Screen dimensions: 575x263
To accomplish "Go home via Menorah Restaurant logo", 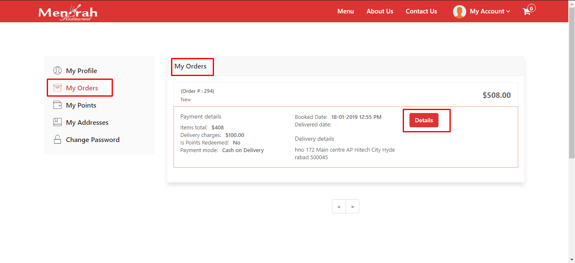I will [x=68, y=12].
